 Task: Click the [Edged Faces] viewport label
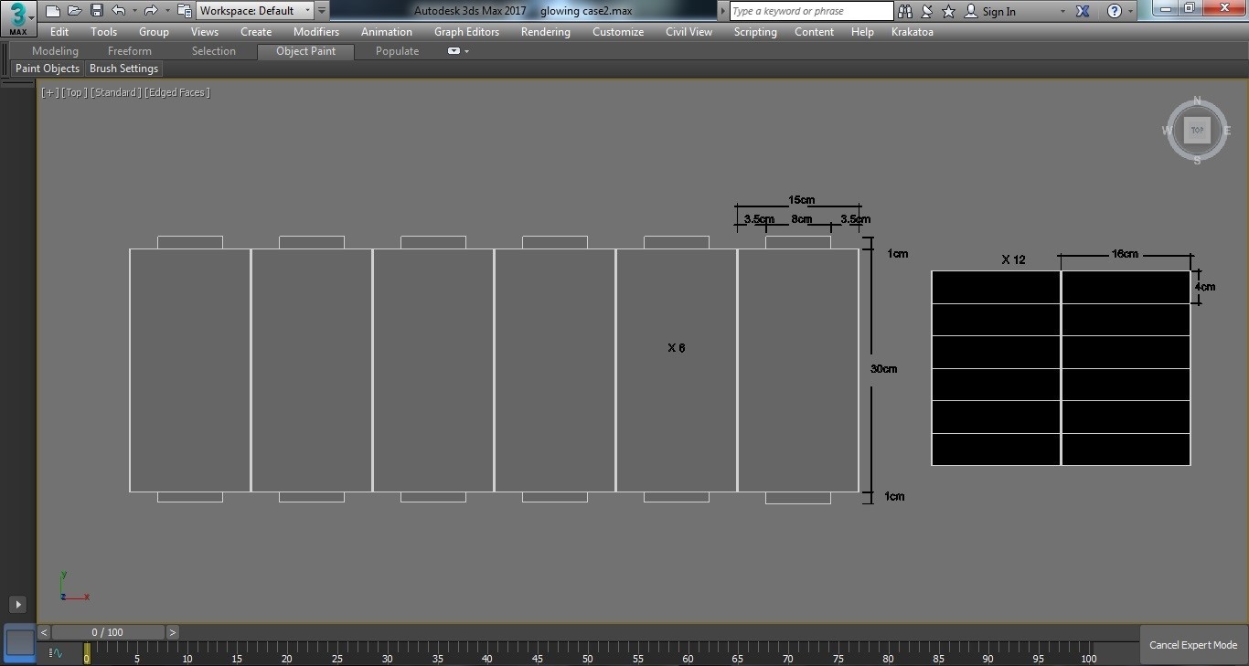177,92
